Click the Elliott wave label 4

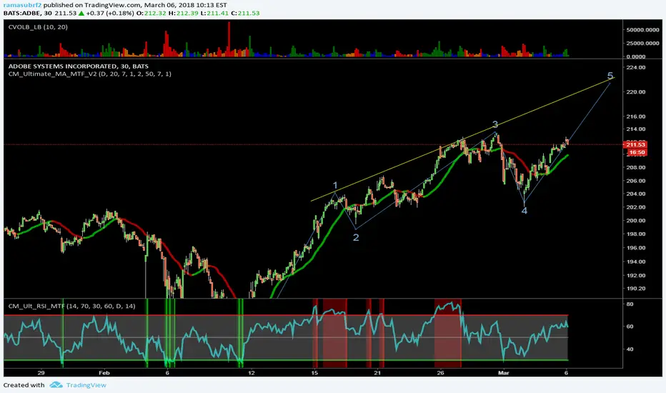524,211
